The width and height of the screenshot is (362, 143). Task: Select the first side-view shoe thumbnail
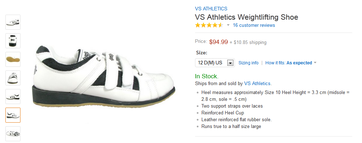pyautogui.click(x=13, y=22)
